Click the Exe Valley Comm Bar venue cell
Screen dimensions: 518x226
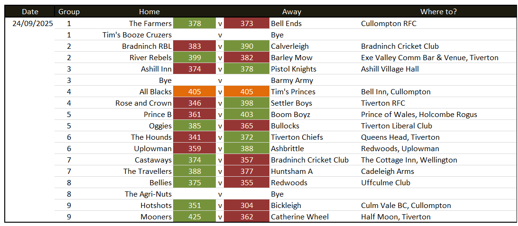point(429,57)
